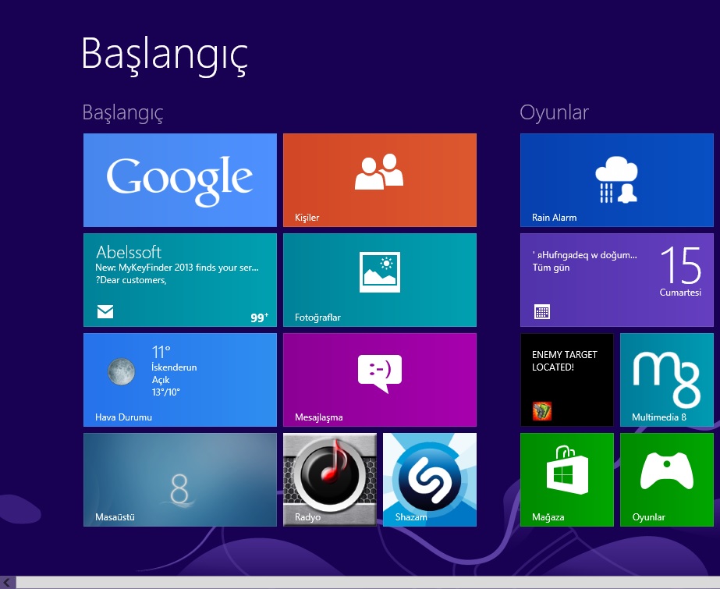Open the Google tile
The height and width of the screenshot is (589, 720).
pyautogui.click(x=180, y=180)
